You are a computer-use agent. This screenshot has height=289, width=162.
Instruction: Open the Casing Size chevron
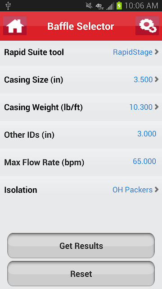(x=157, y=79)
